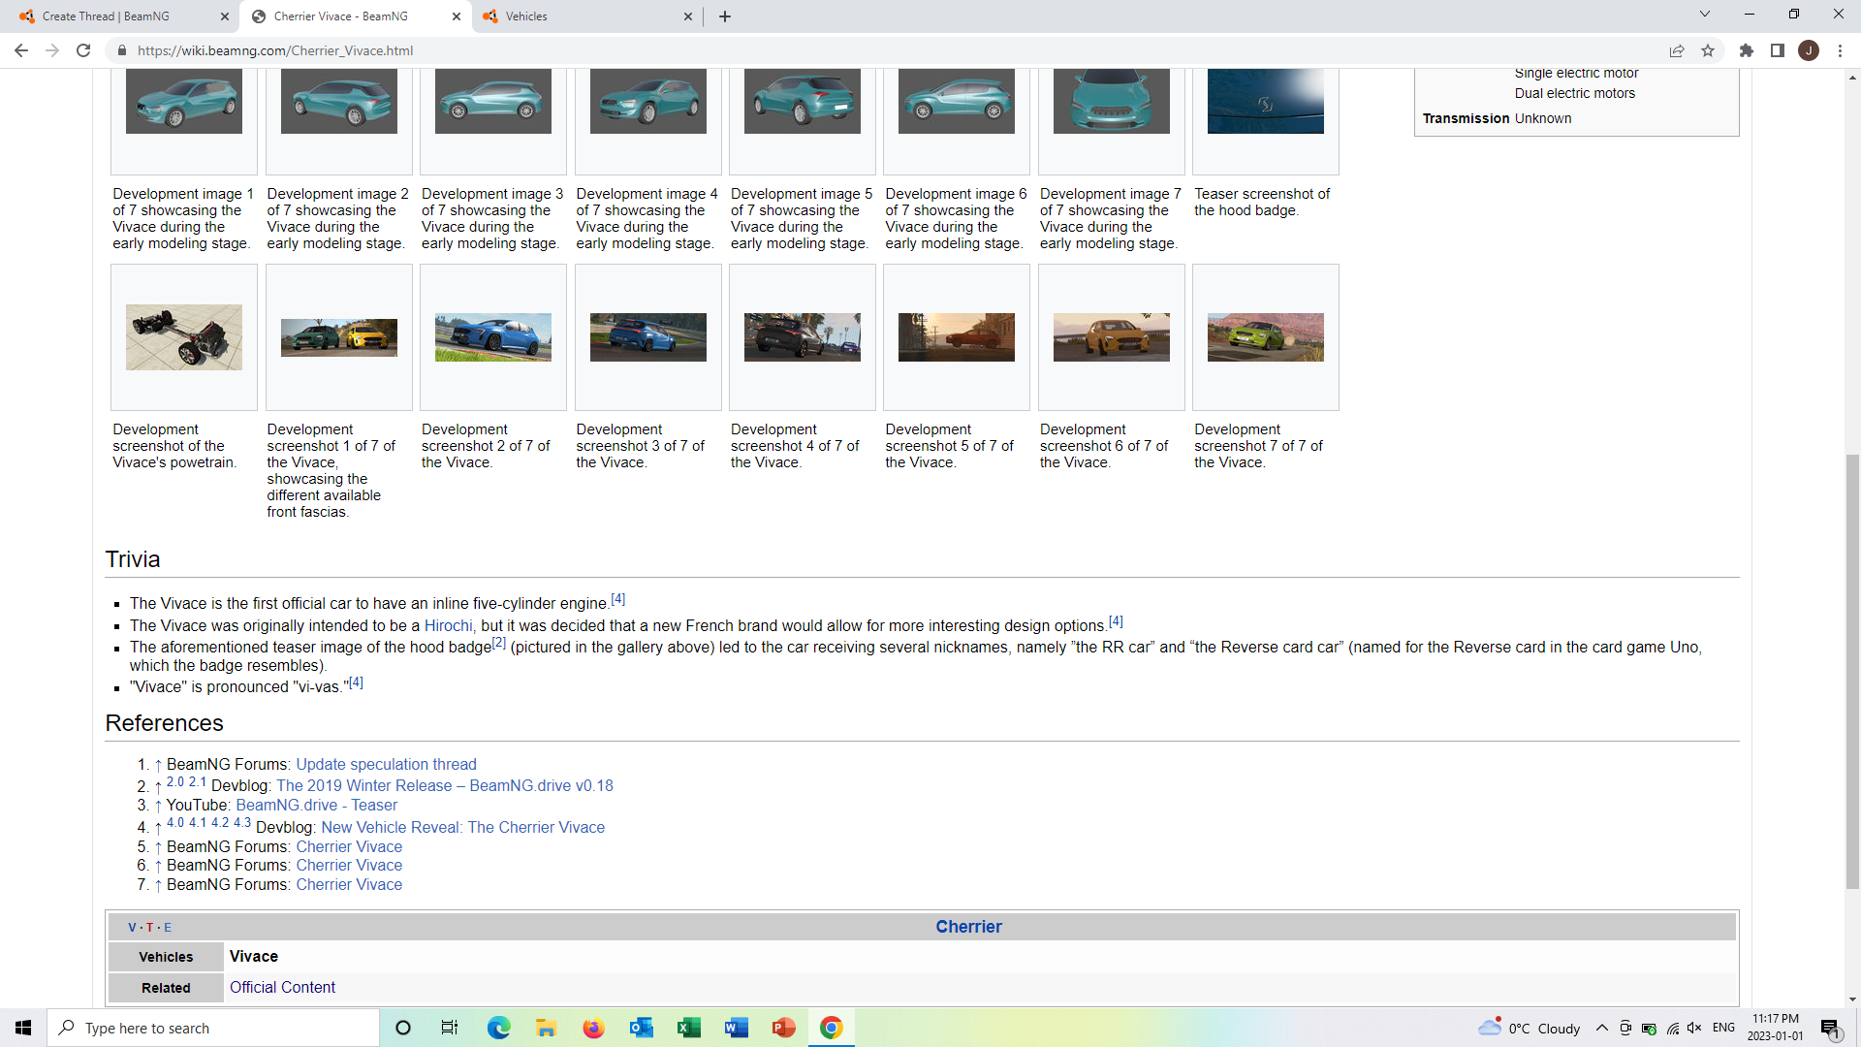Viewport: 1861px width, 1047px height.
Task: Open New Vehicle Reveal devblog link
Action: [463, 828]
